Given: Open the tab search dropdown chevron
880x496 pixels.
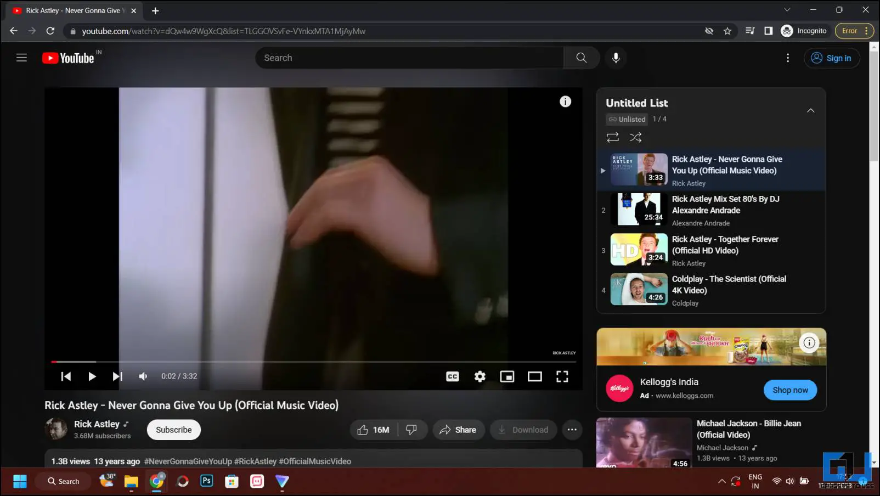Looking at the screenshot, I should 787,10.
